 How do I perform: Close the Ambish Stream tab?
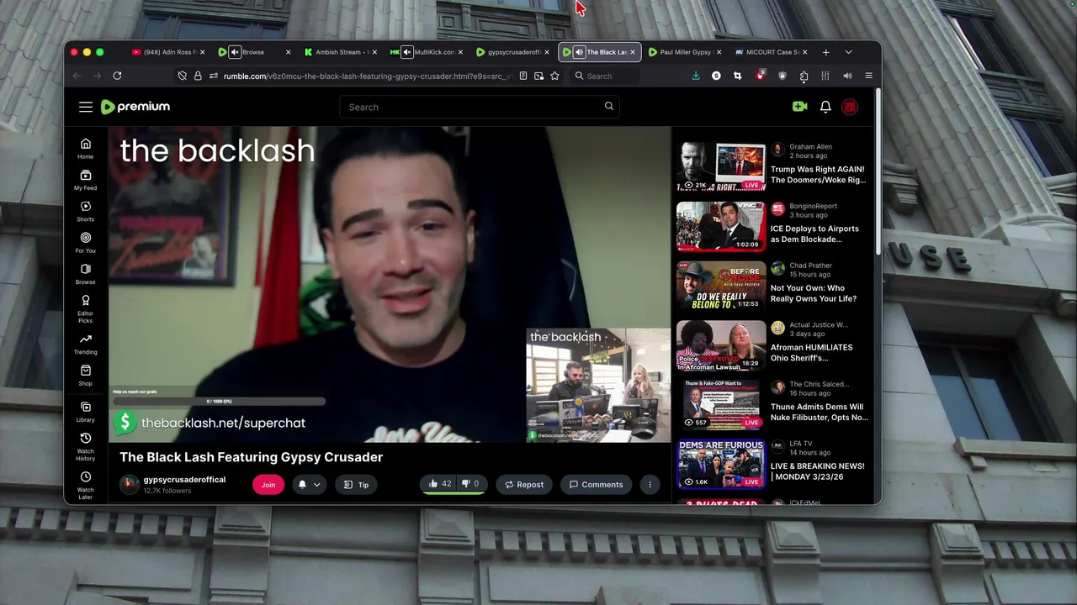374,52
